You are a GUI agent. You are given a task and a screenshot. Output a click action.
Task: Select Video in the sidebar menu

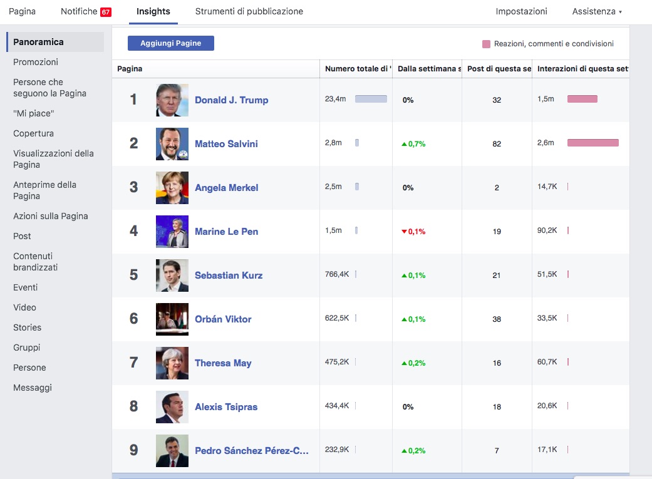click(x=25, y=307)
